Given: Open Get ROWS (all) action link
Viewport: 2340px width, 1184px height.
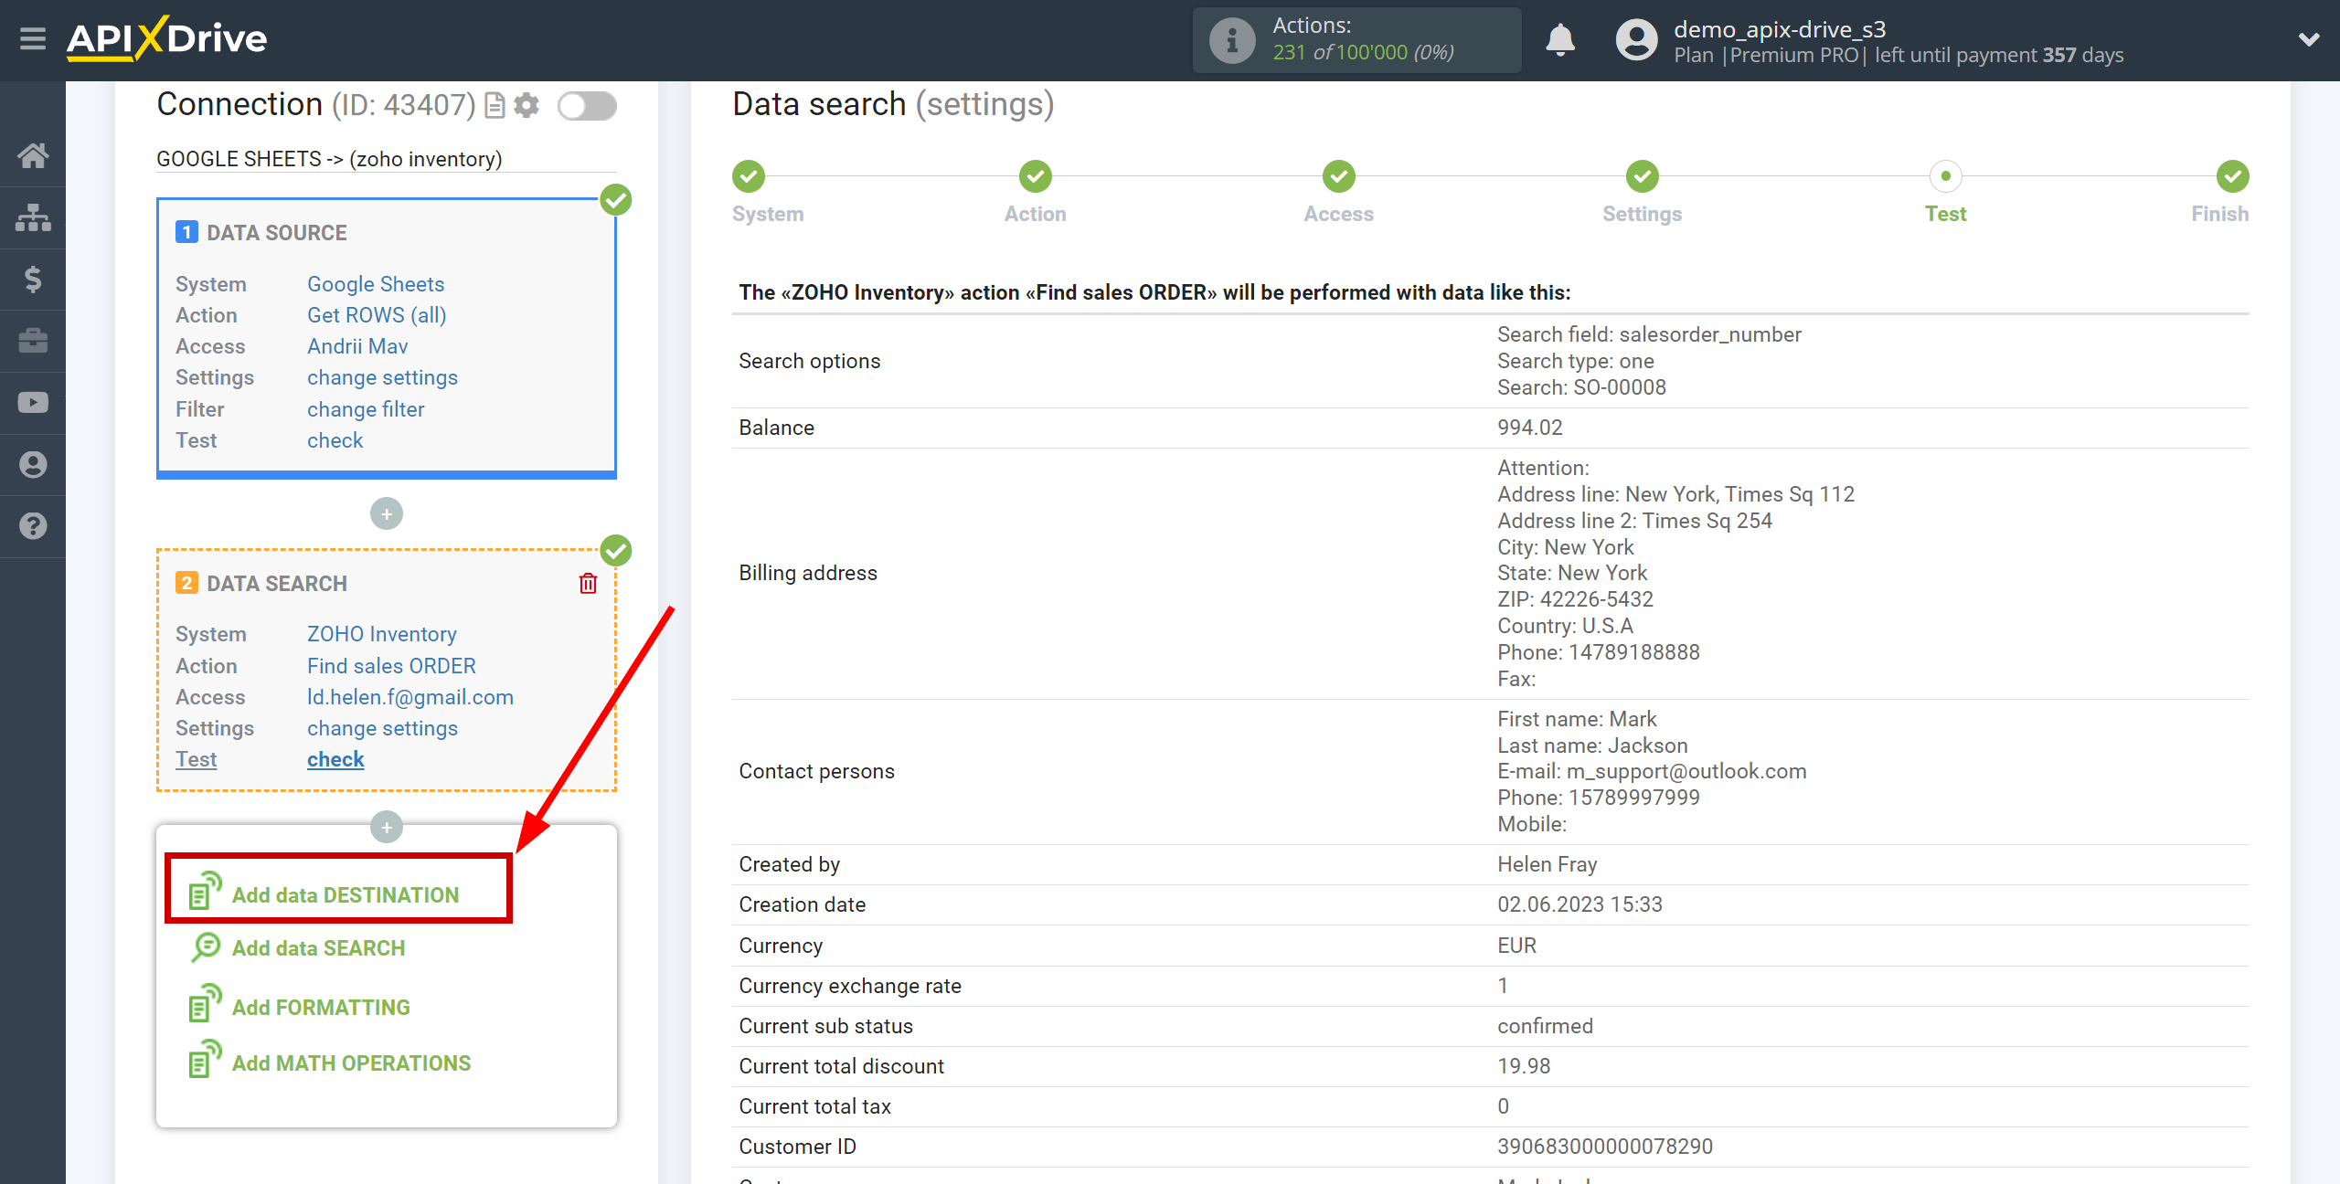Looking at the screenshot, I should coord(377,315).
